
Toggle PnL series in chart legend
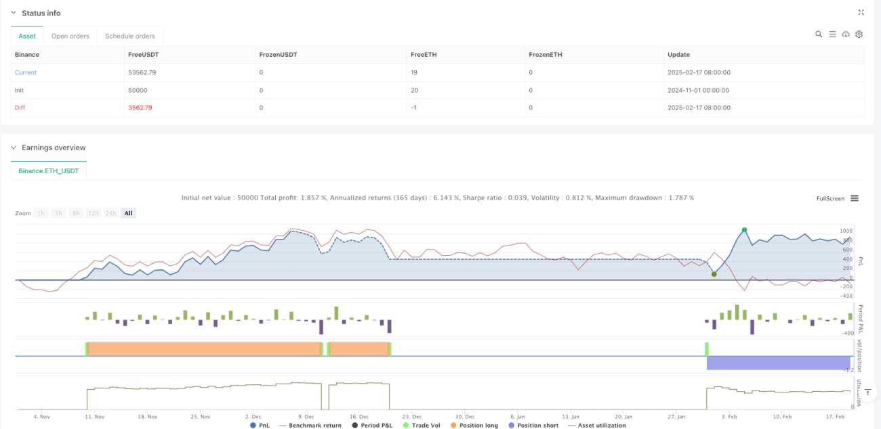coord(260,425)
